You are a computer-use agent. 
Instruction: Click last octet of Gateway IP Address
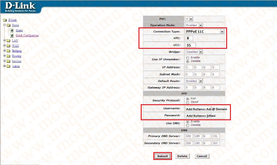(216, 88)
